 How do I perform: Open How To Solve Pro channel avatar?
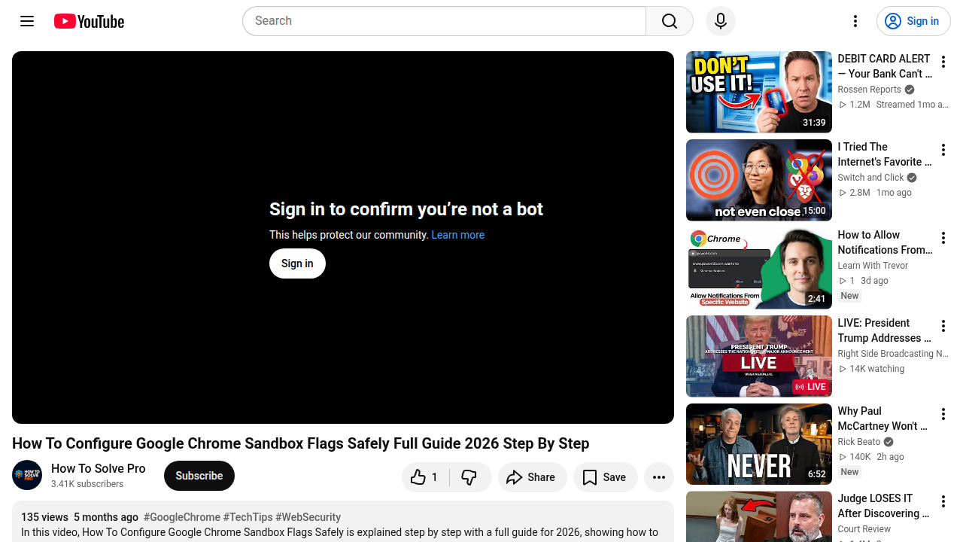coord(27,475)
